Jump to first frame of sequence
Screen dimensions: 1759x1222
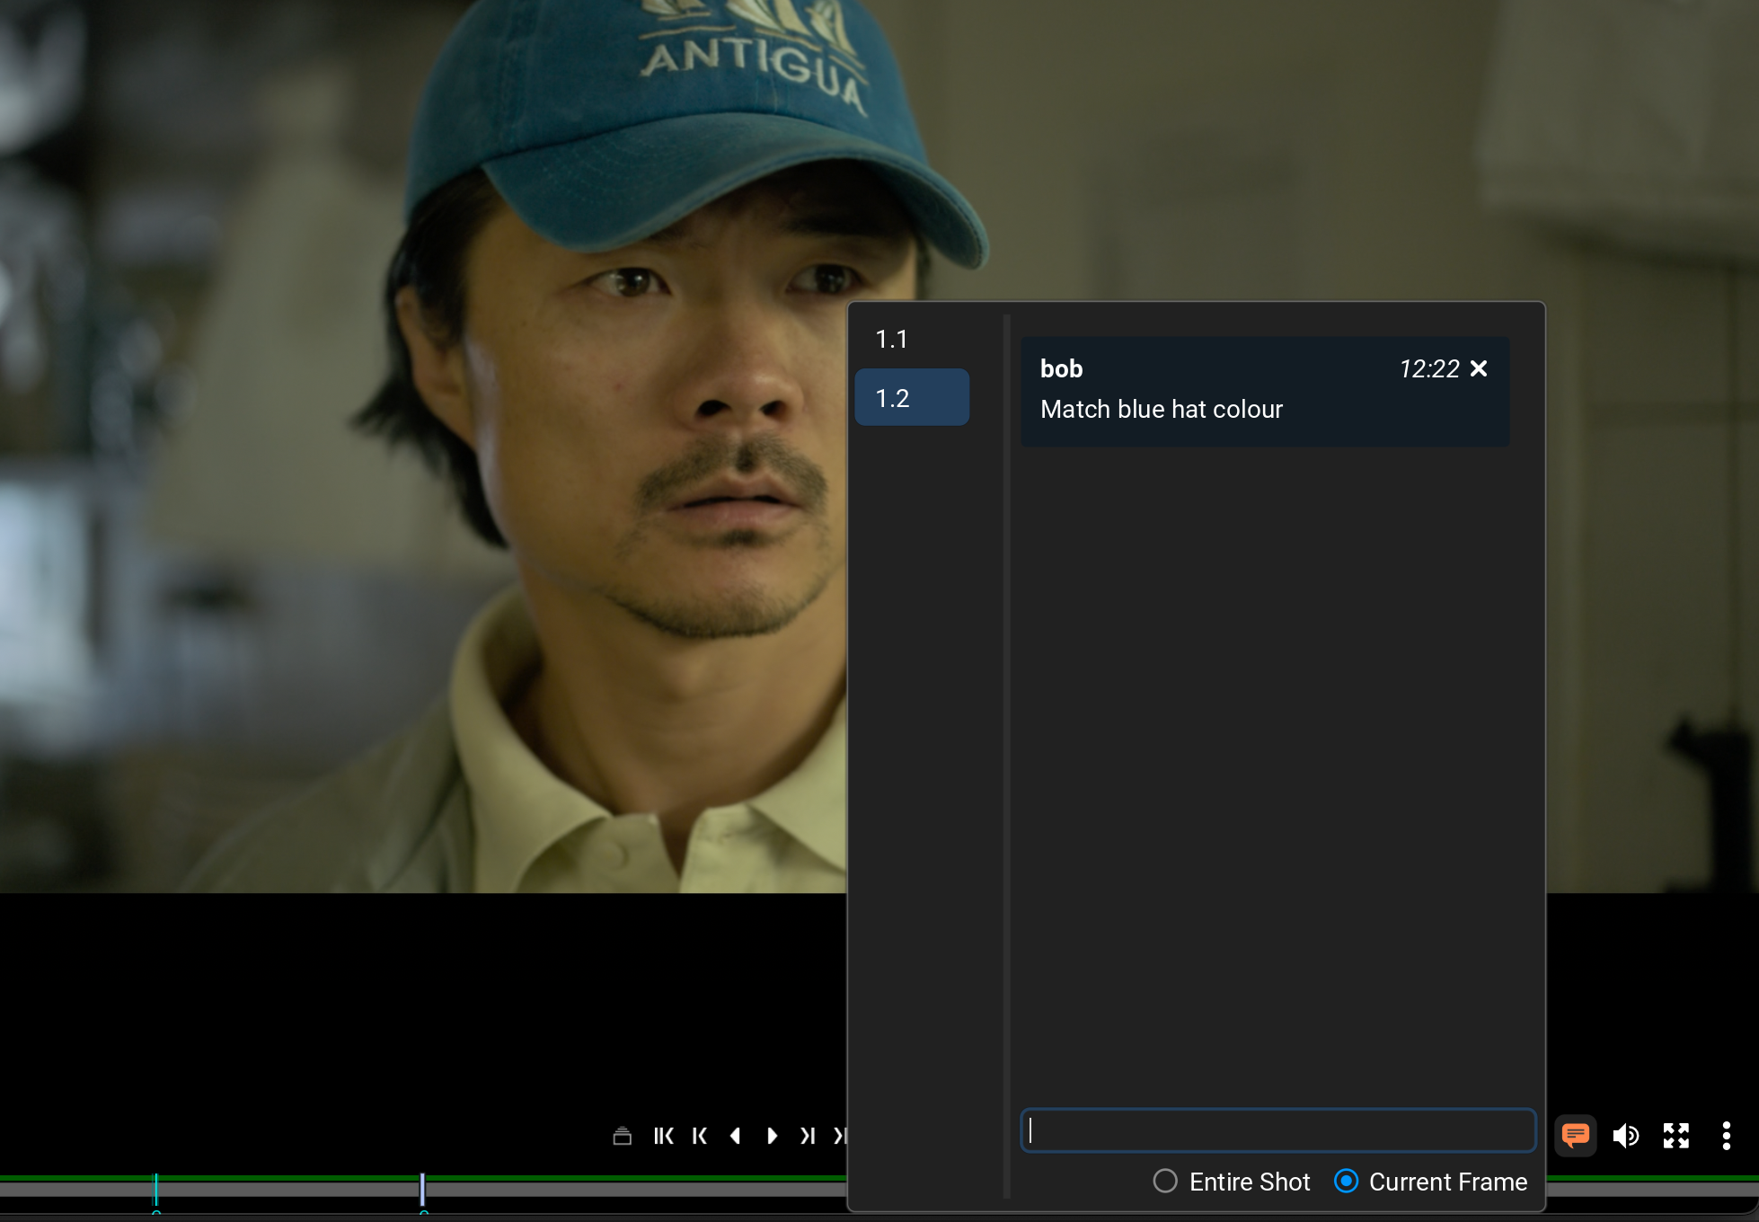click(x=664, y=1137)
